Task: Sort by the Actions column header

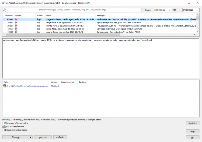Action: pos(25,16)
